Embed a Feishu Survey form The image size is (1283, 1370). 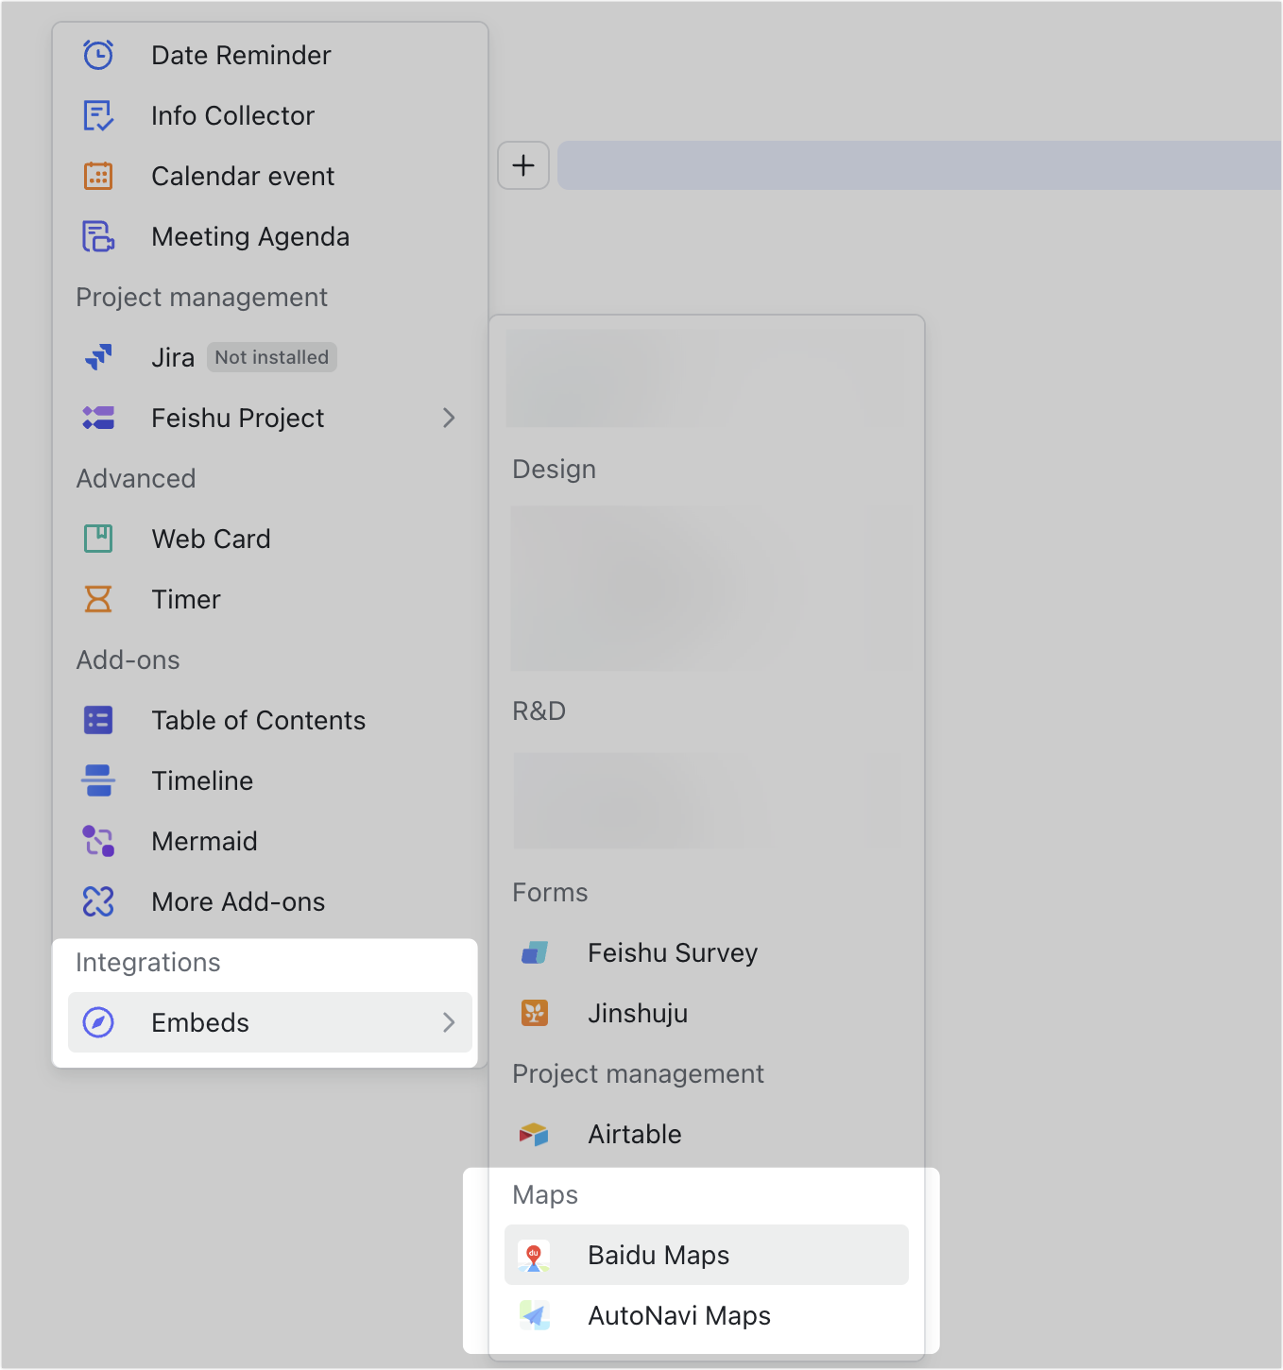707,952
